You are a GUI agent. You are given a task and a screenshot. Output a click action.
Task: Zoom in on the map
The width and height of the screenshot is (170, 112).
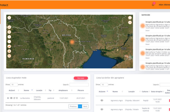(x=9, y=37)
